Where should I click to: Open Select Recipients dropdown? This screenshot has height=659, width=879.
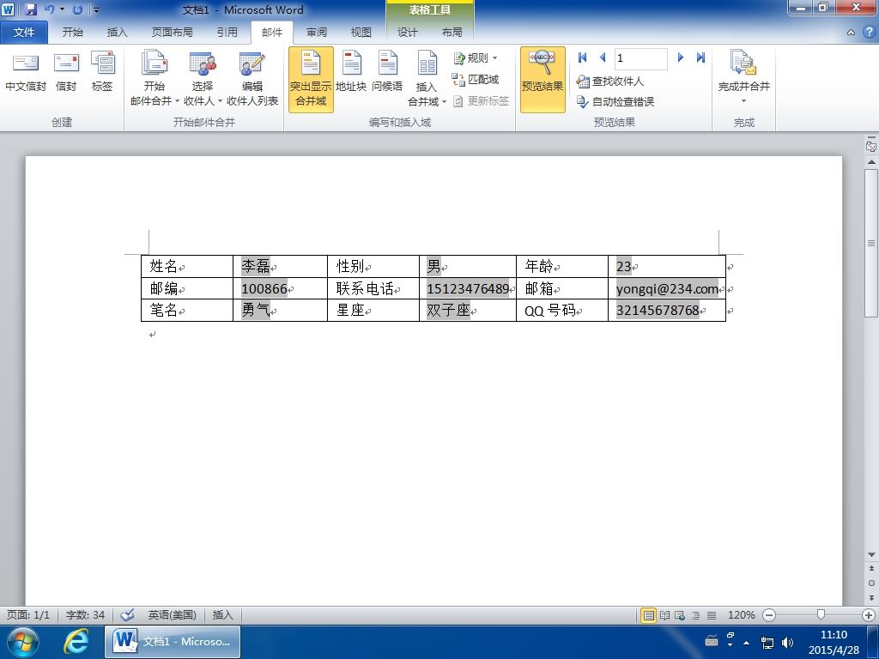click(203, 78)
